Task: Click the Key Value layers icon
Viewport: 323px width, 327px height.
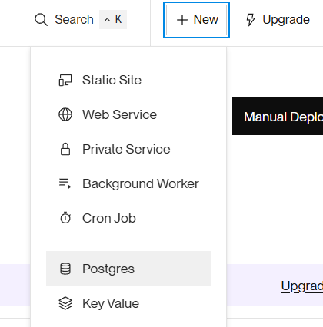Action: 65,303
